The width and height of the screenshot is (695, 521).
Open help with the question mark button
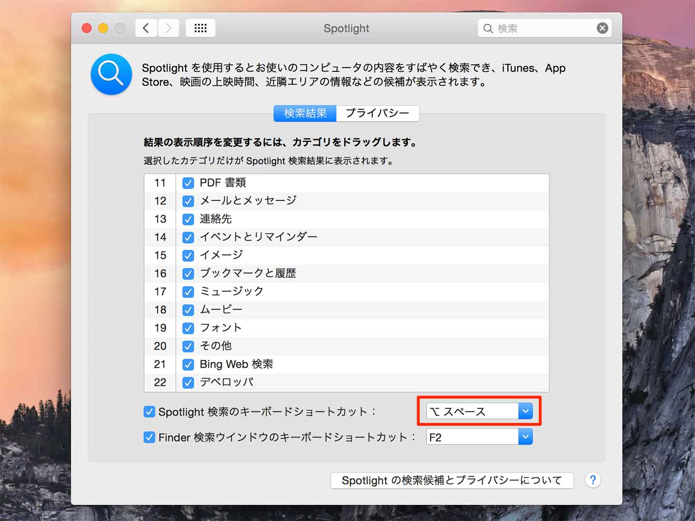coord(593,480)
